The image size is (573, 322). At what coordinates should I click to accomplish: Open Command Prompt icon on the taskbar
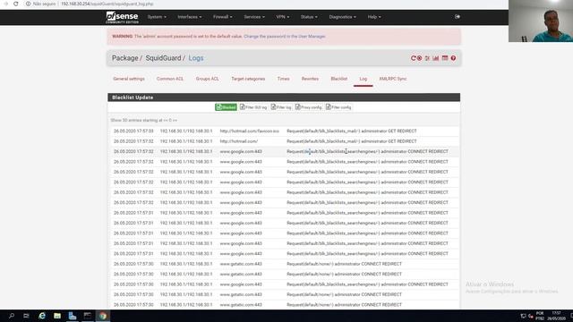click(x=88, y=316)
